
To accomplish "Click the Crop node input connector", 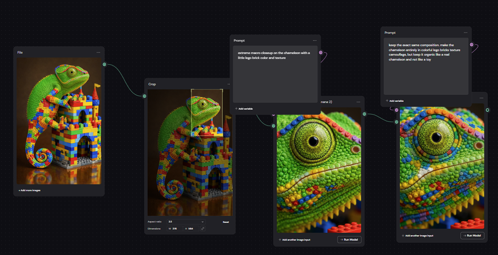I will pos(144,96).
